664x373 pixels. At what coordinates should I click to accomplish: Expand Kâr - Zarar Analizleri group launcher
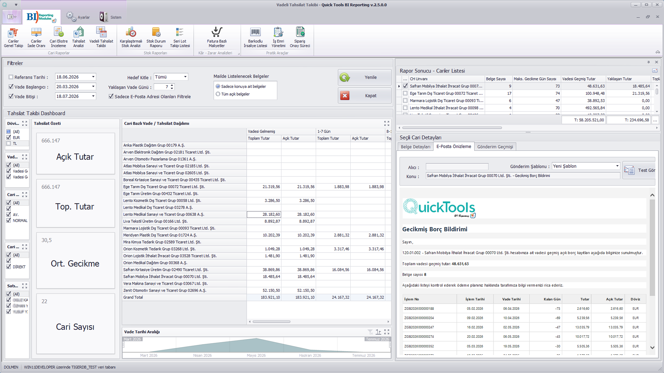[239, 54]
